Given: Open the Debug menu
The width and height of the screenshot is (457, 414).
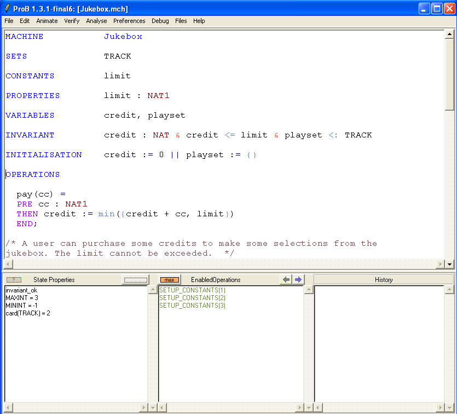Looking at the screenshot, I should 160,21.
